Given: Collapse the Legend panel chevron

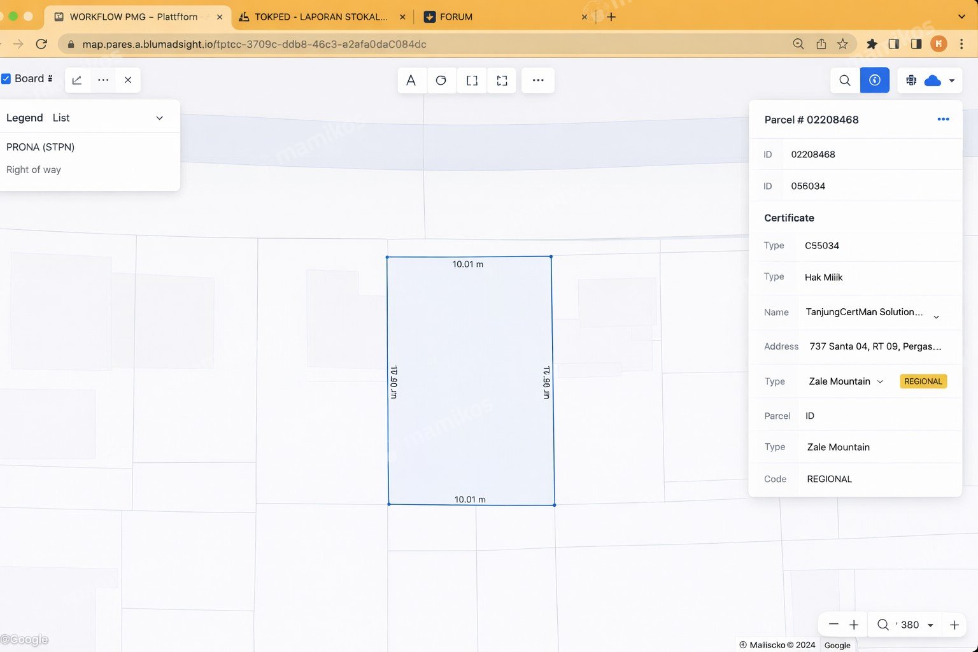Looking at the screenshot, I should pyautogui.click(x=160, y=118).
